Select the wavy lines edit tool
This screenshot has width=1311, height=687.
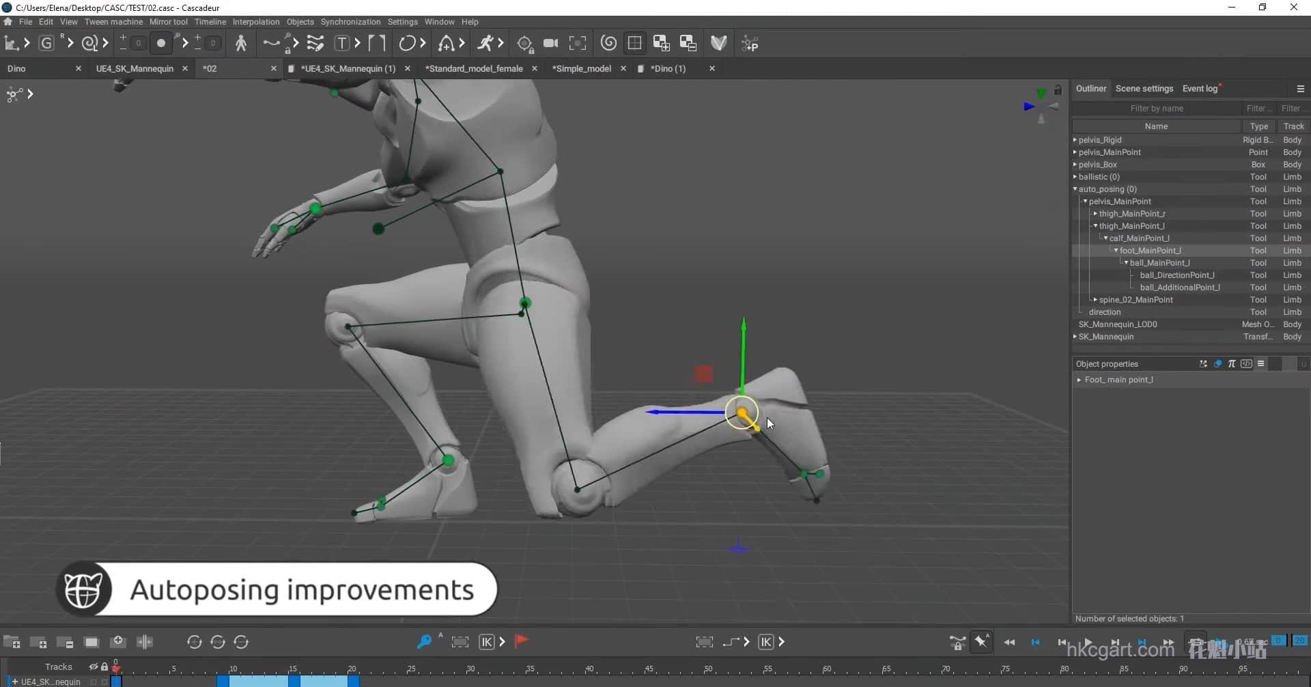click(315, 44)
